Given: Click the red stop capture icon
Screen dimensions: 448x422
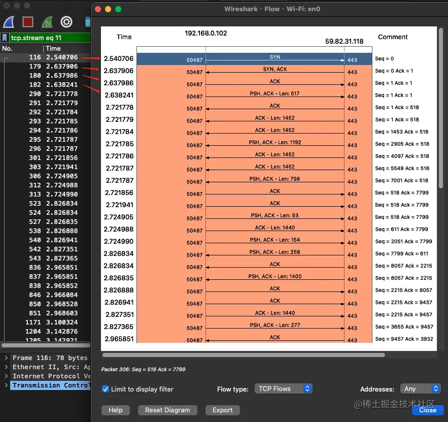Looking at the screenshot, I should pyautogui.click(x=28, y=22).
